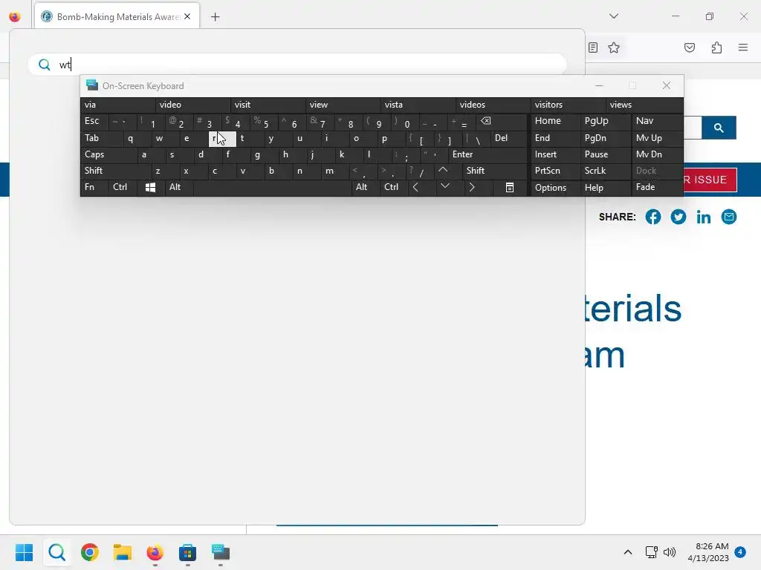The width and height of the screenshot is (761, 570).
Task: Open a new tab with the plus button
Action: pos(215,17)
